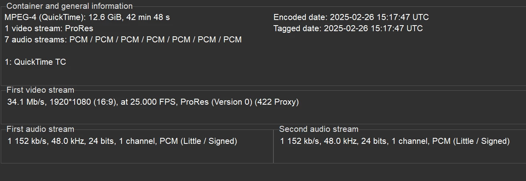
Task: Click the (422 Proxy) profile text
Action: click(x=277, y=102)
